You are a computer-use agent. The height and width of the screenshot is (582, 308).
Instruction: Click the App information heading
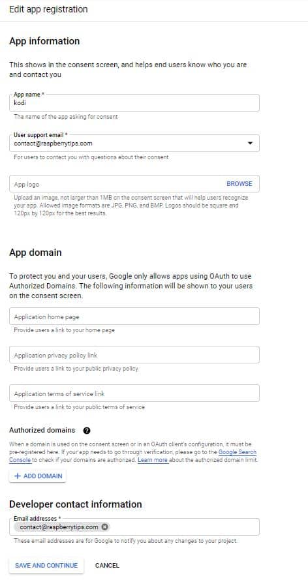(x=44, y=41)
